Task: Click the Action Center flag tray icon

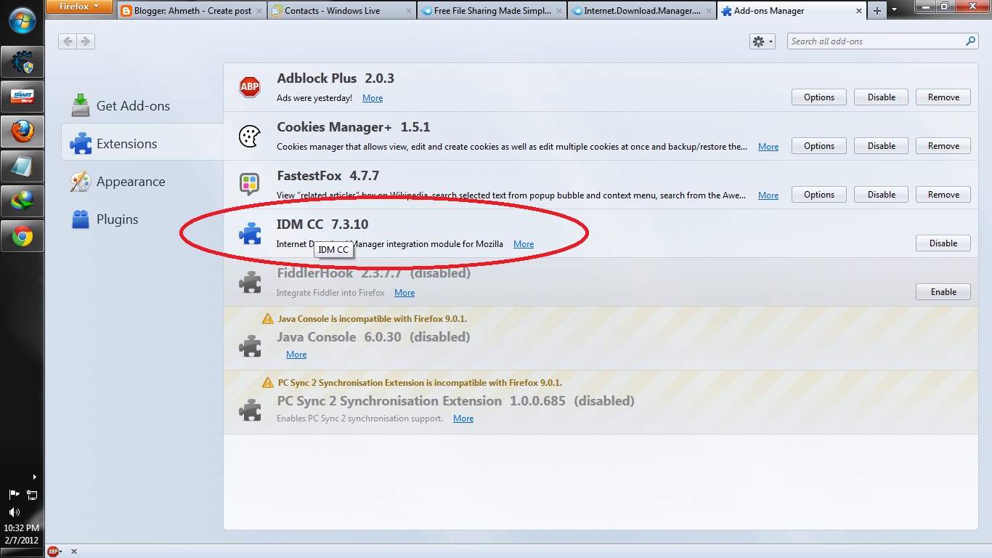Action: (14, 495)
